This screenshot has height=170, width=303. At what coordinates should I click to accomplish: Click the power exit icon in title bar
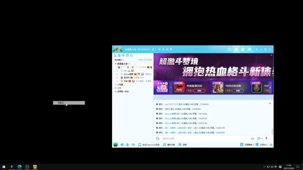click(270, 49)
